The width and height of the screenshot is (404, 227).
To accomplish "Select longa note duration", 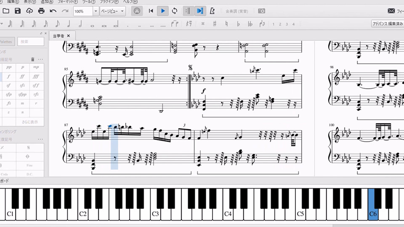I will 116,25.
